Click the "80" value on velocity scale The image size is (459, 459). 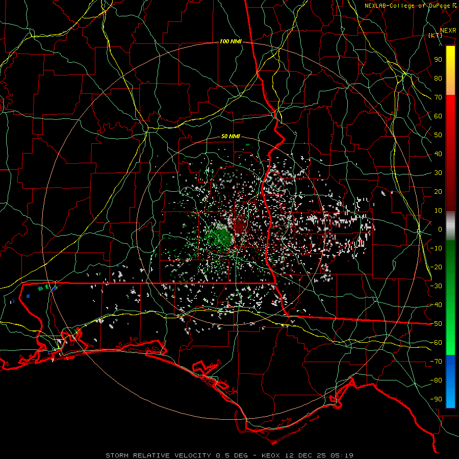click(438, 78)
